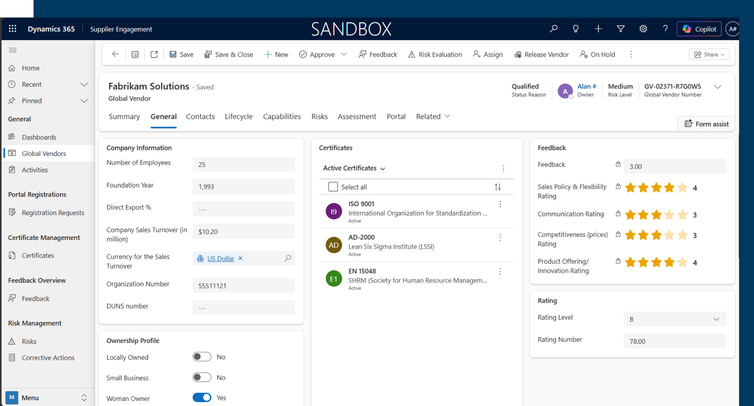
Task: Go back with the arrow button
Action: coord(115,54)
